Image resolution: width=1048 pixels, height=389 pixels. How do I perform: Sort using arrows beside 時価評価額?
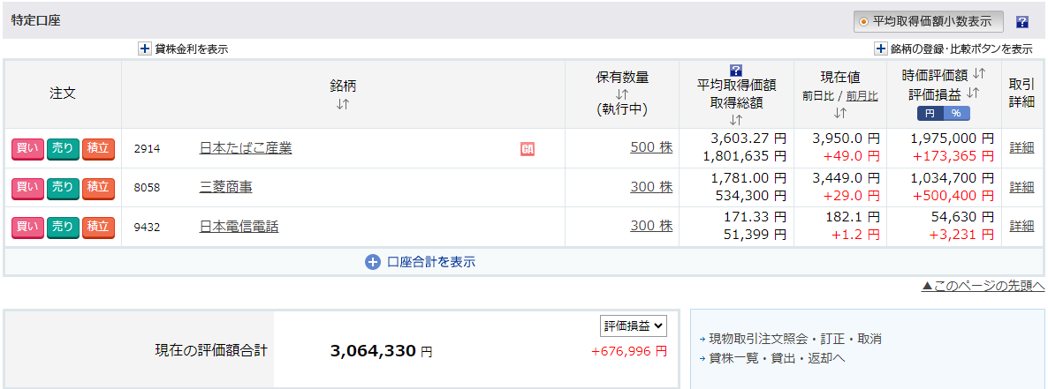pos(979,72)
